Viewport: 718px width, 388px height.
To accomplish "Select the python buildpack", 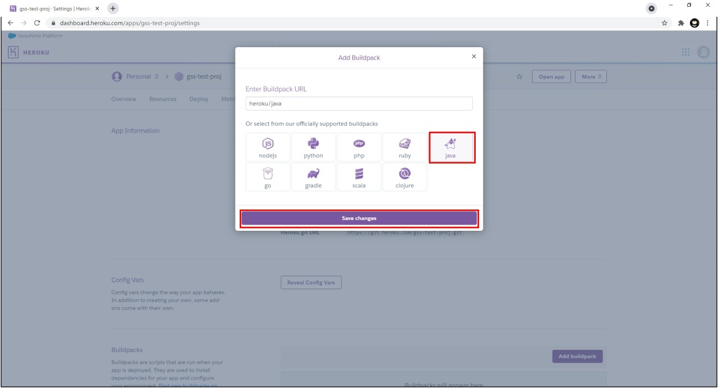I will pos(314,147).
